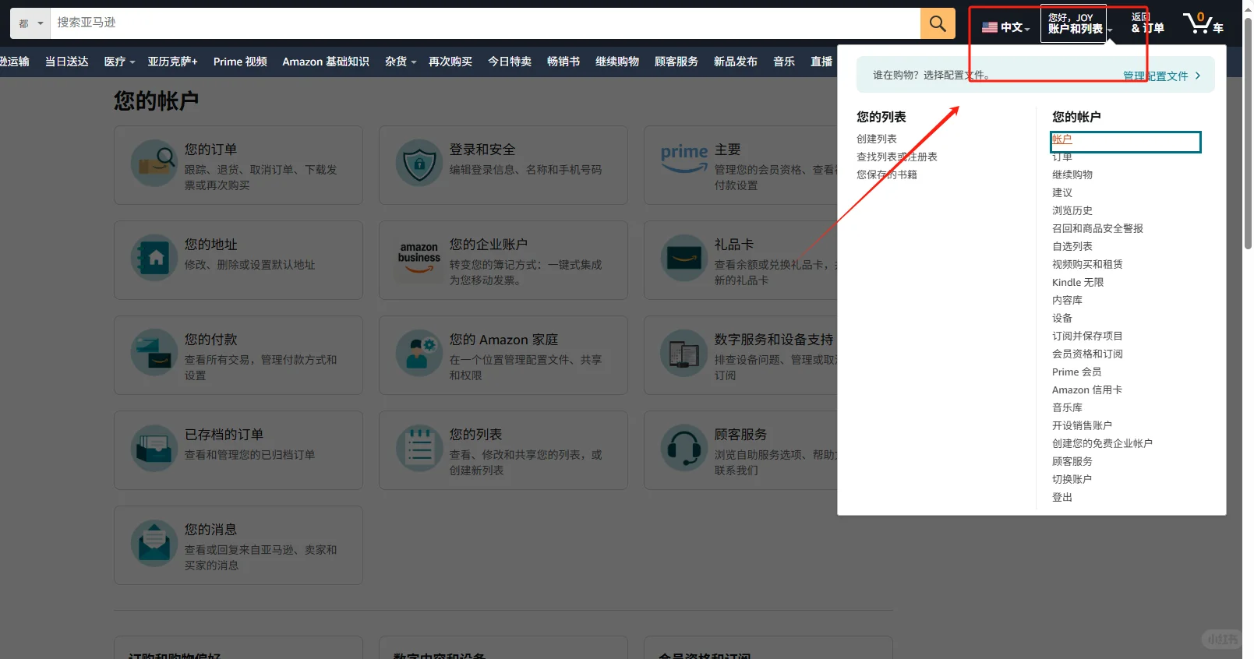Click 内容库 link
Viewport: 1254px width, 659px height.
point(1067,300)
